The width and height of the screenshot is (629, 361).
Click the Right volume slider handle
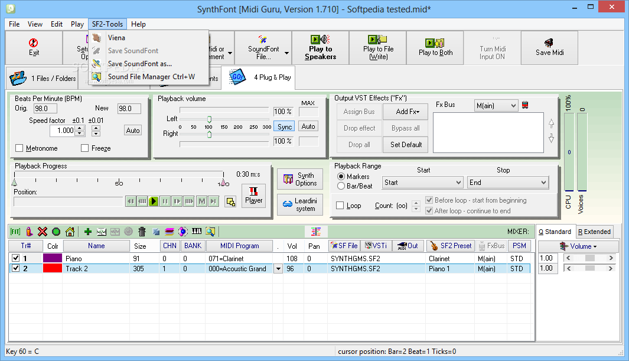[210, 134]
